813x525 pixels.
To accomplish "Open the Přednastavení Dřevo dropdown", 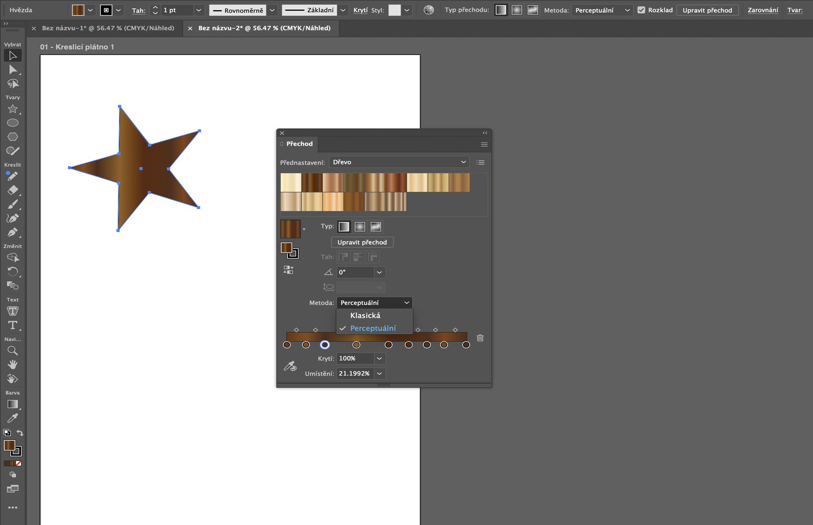I will tap(399, 162).
